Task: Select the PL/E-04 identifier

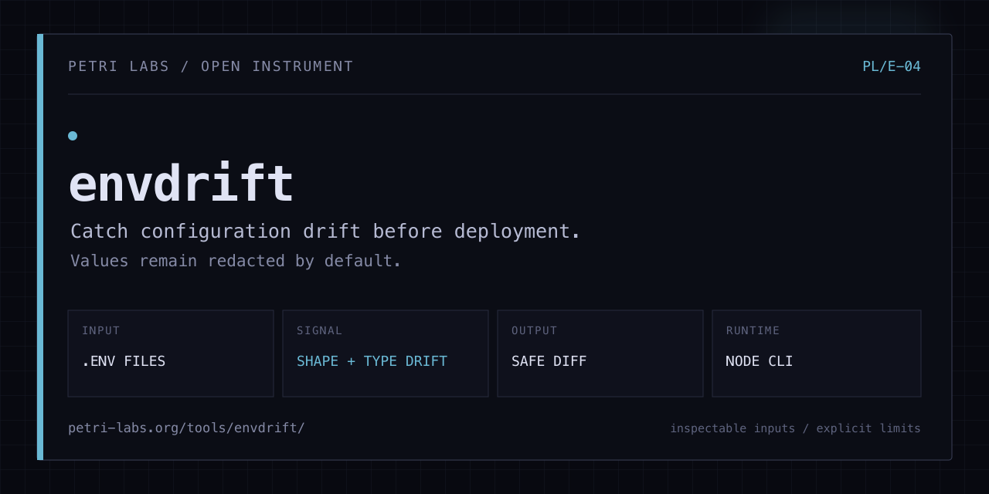Action: pyautogui.click(x=892, y=66)
